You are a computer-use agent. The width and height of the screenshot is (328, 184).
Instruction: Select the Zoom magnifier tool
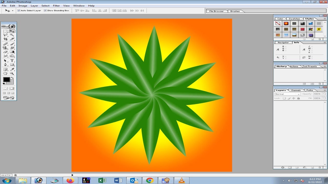(12, 73)
